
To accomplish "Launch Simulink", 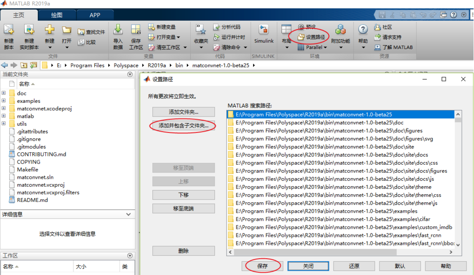I will tap(263, 34).
